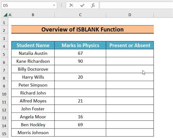Screen dimensions: 173x138
Task: Select Present or Absent cell for Ben Hockley
Action: (130, 124)
